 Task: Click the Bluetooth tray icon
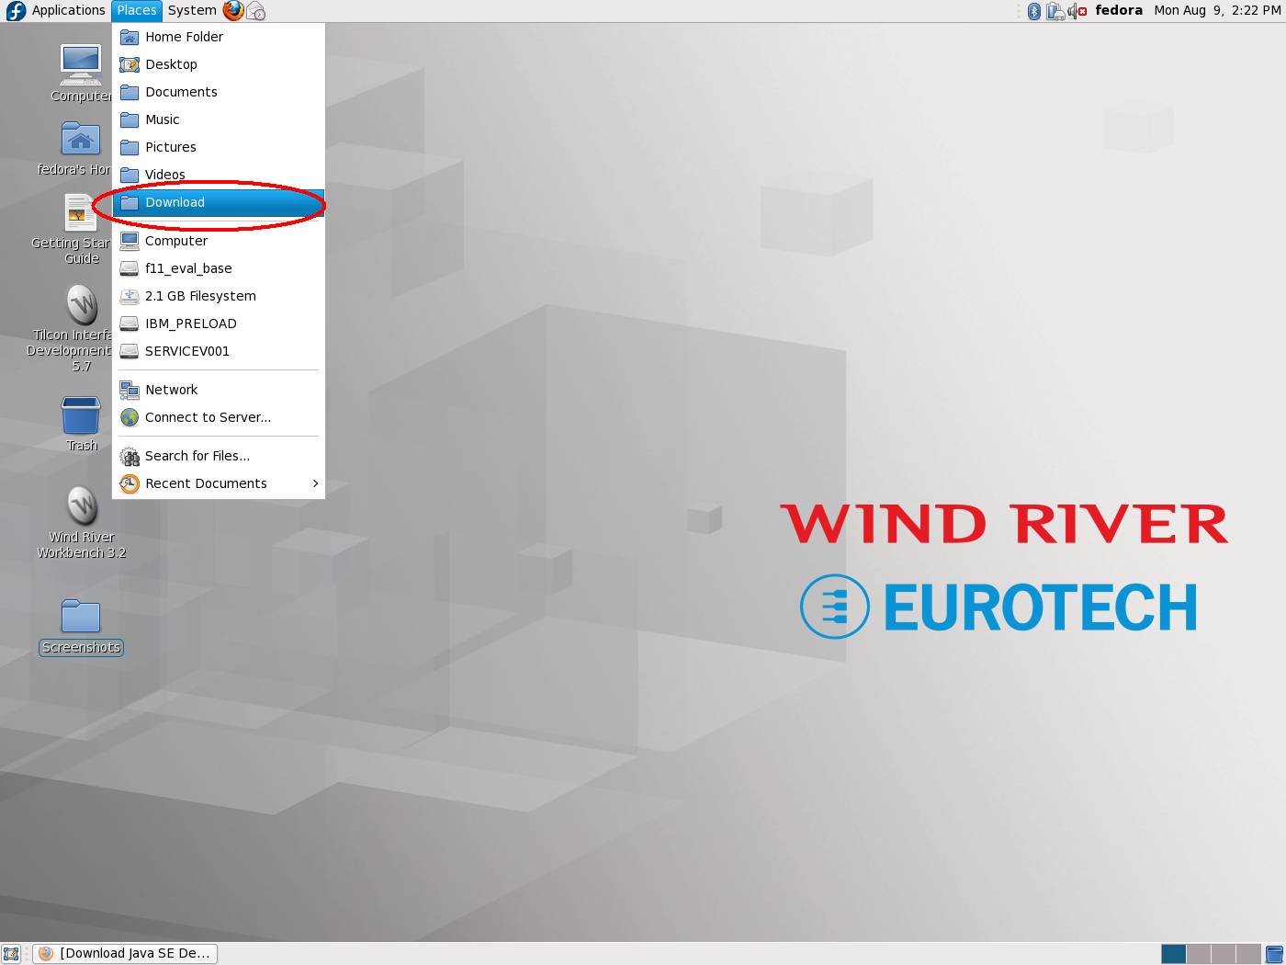pos(1033,11)
